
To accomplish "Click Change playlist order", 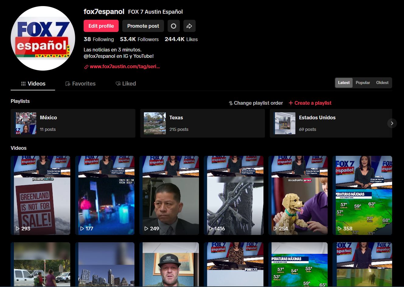I will 256,103.
